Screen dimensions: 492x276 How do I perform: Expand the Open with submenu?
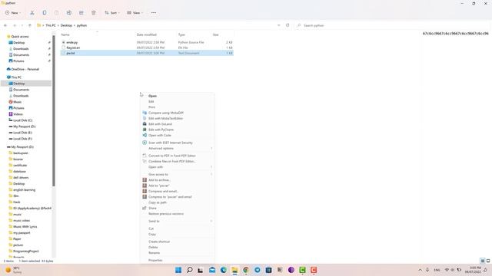tap(178, 167)
